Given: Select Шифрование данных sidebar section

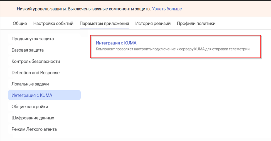Looking at the screenshot, I should pos(33,118).
